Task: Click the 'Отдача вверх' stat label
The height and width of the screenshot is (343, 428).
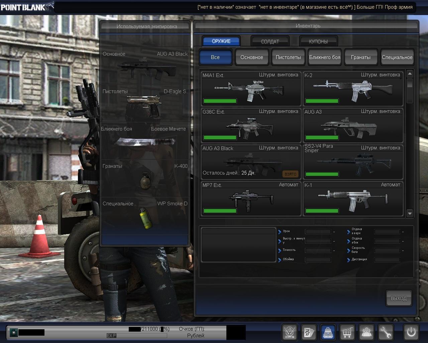Action: [357, 231]
